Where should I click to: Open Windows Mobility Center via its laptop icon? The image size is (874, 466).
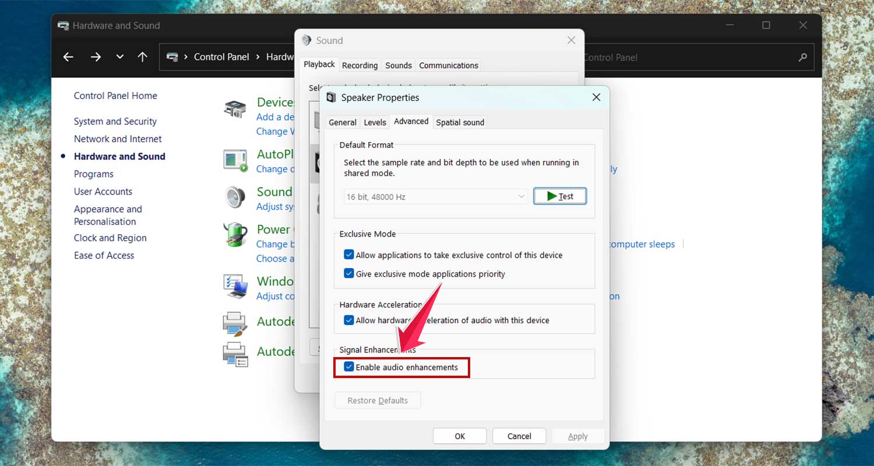tap(235, 287)
